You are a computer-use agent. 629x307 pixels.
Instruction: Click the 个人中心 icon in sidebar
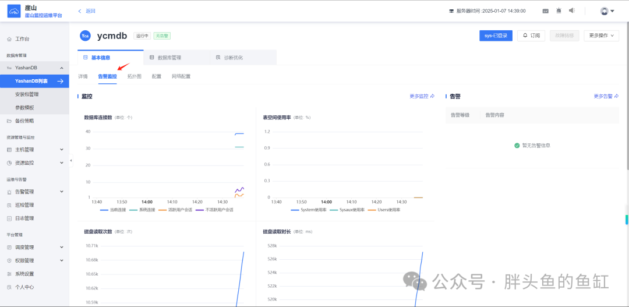point(9,287)
